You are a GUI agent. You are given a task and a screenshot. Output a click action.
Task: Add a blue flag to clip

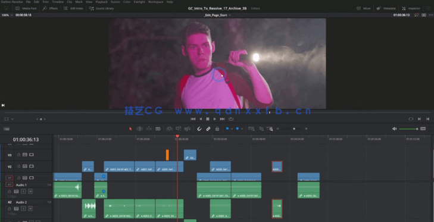[x=227, y=129]
